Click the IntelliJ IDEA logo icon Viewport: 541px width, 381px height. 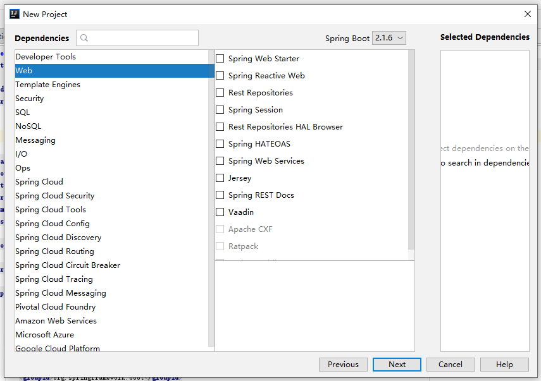(x=15, y=14)
